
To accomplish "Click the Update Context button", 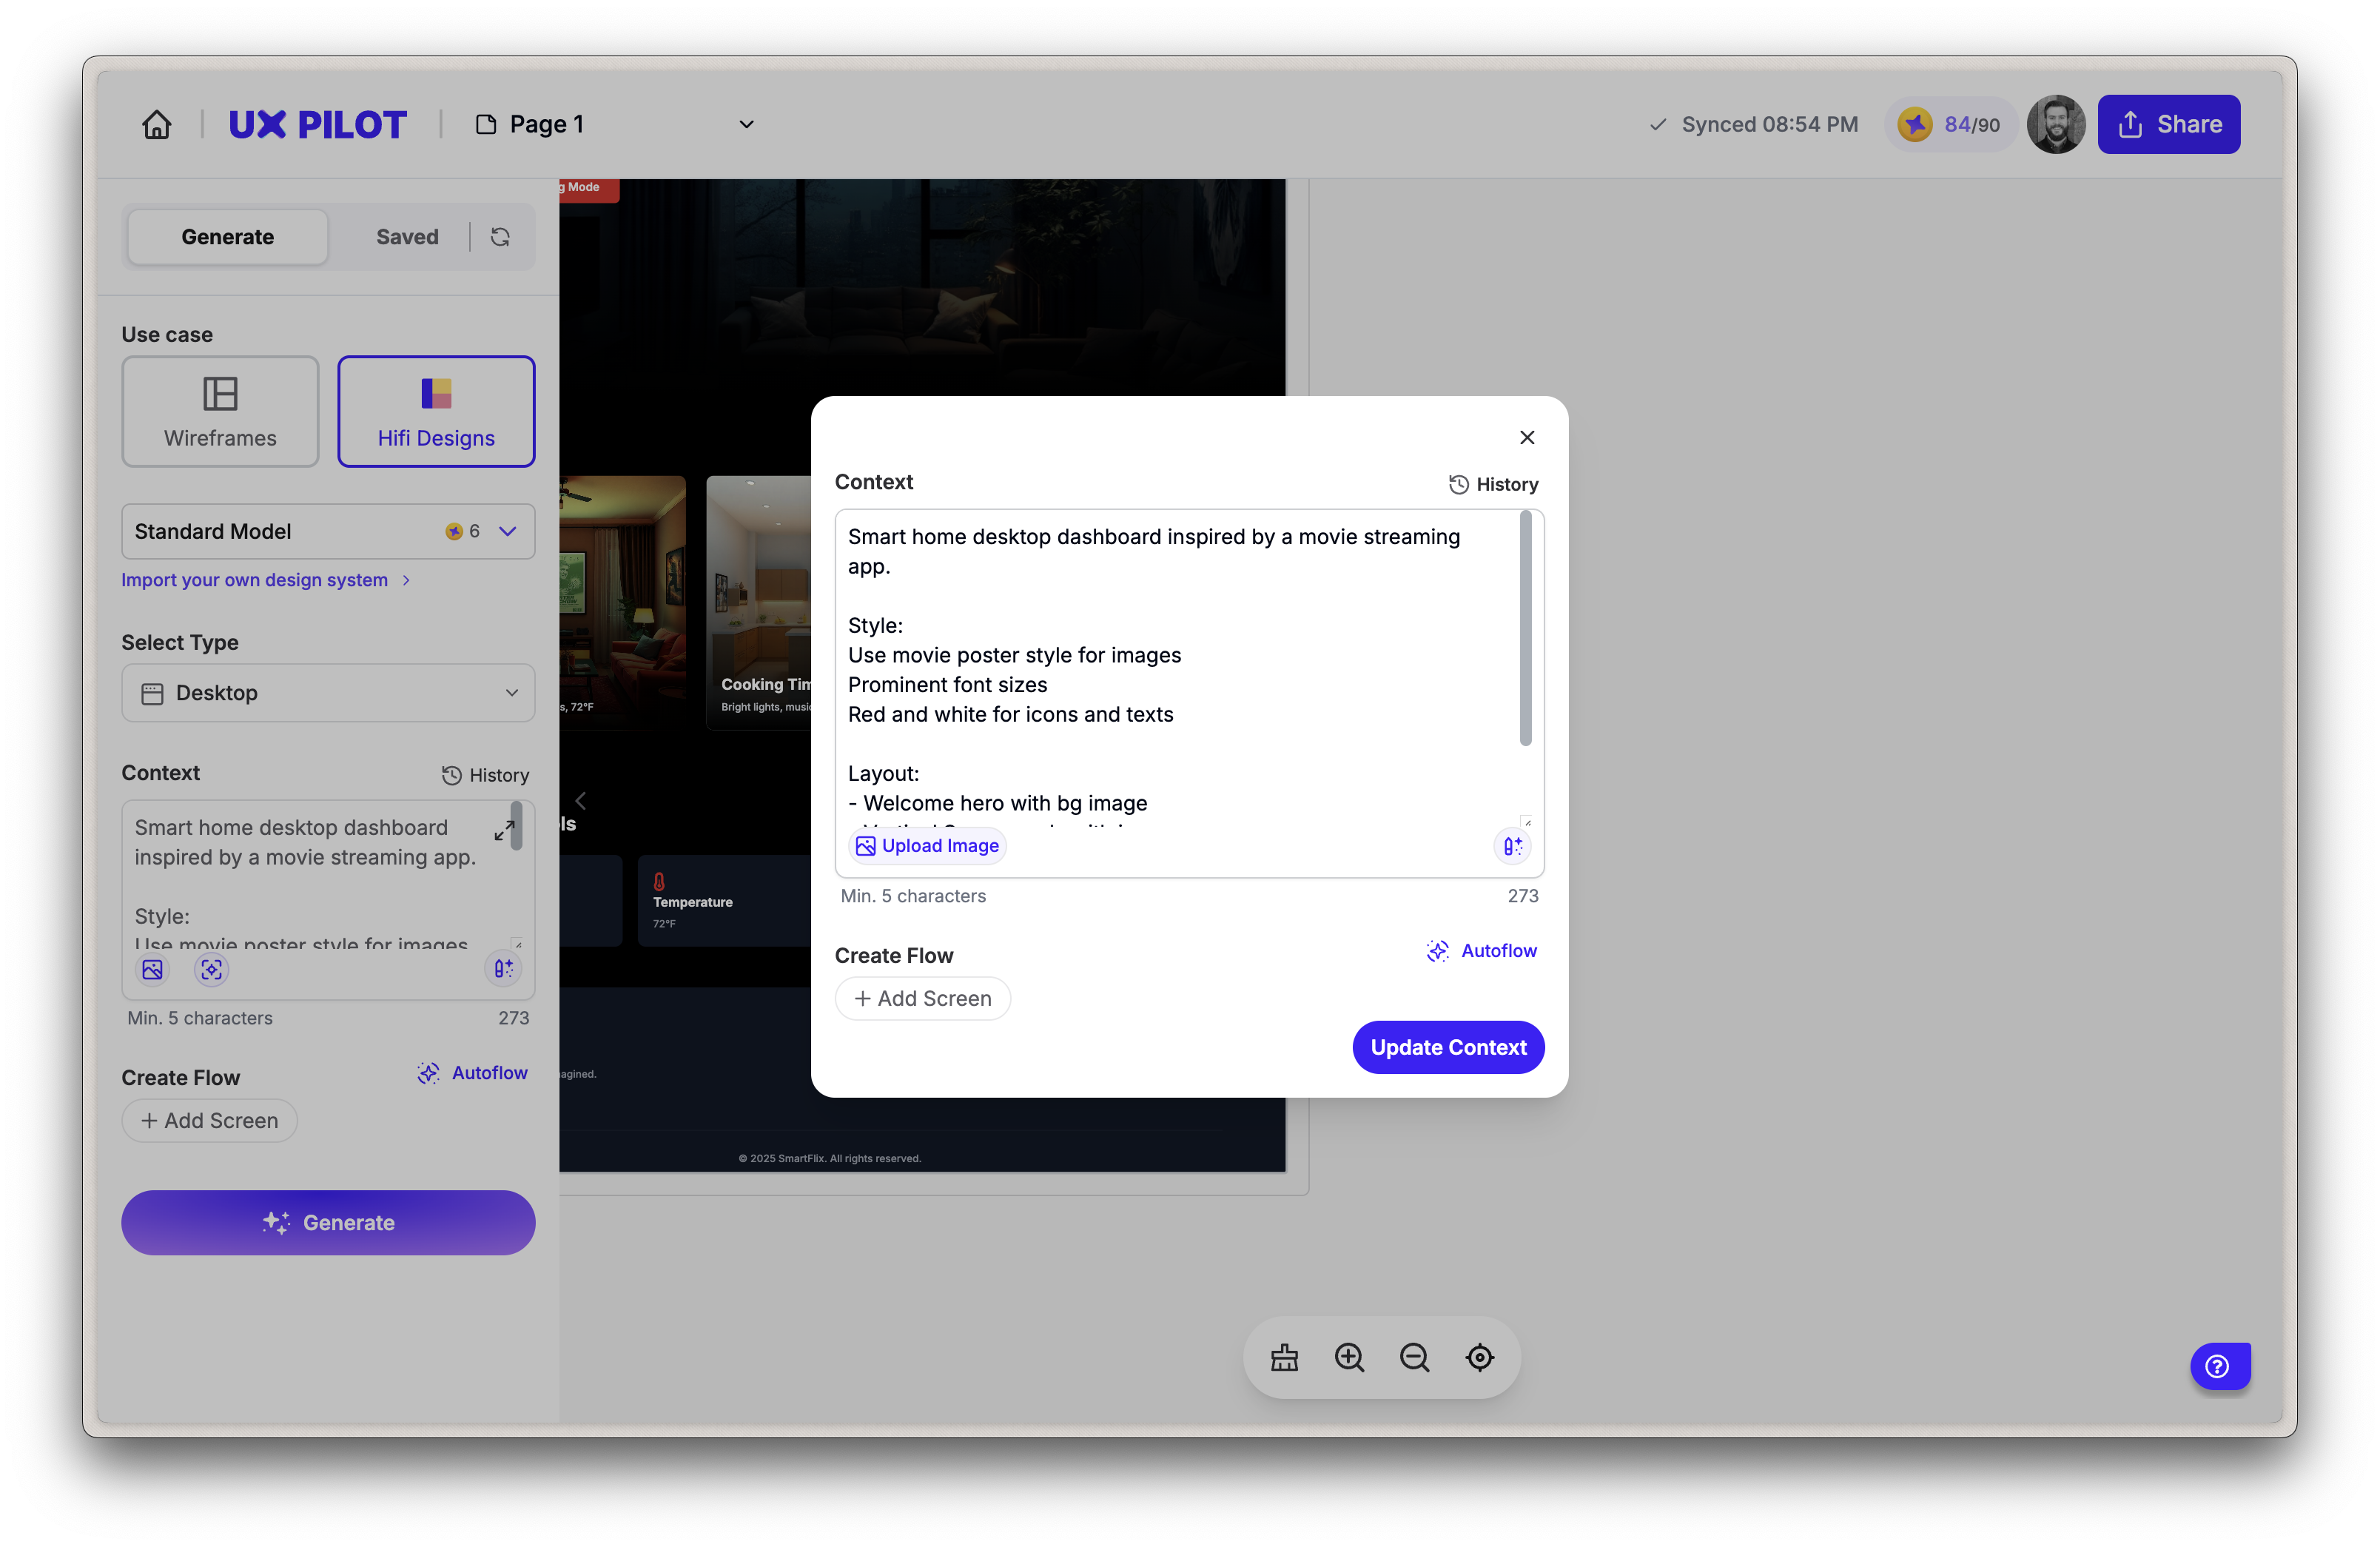I will click(x=1447, y=1047).
